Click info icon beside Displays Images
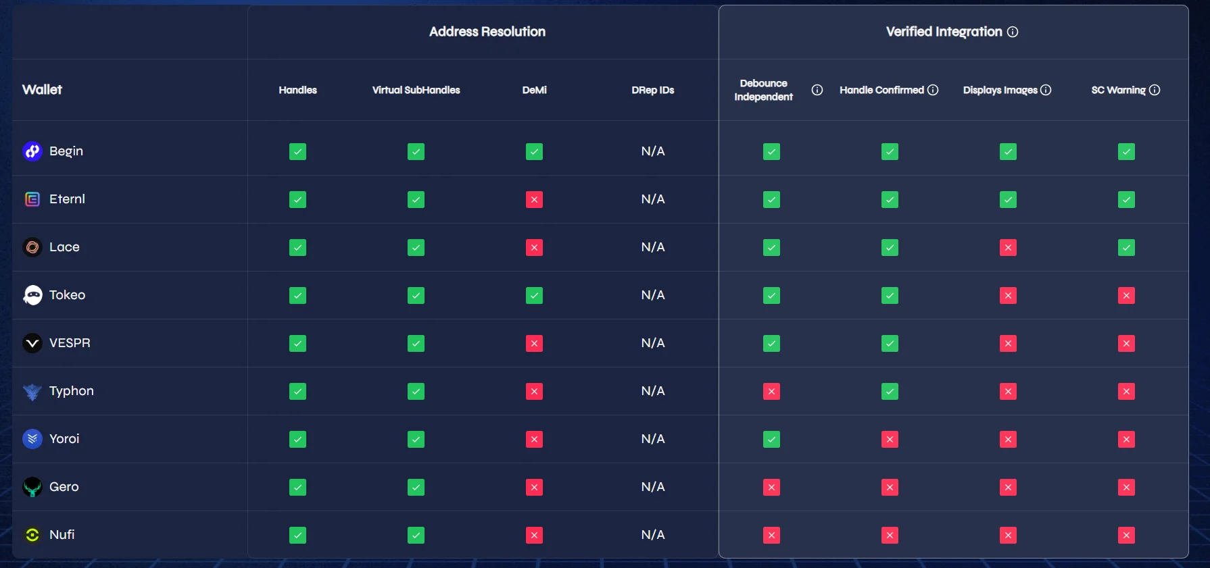This screenshot has height=568, width=1210. [1046, 90]
